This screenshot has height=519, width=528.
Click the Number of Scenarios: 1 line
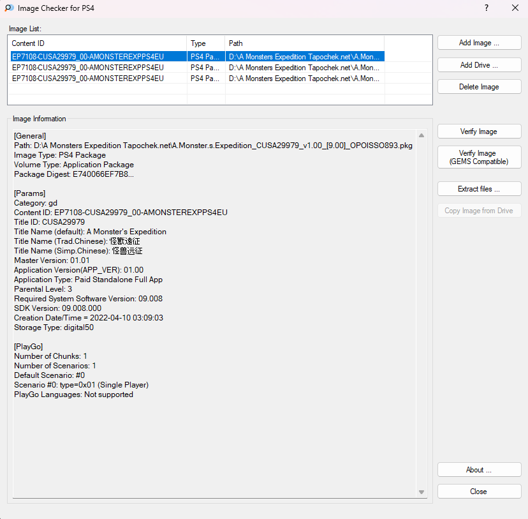tap(55, 366)
